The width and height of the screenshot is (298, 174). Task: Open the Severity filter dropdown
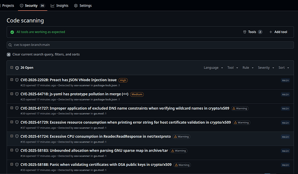[265, 68]
